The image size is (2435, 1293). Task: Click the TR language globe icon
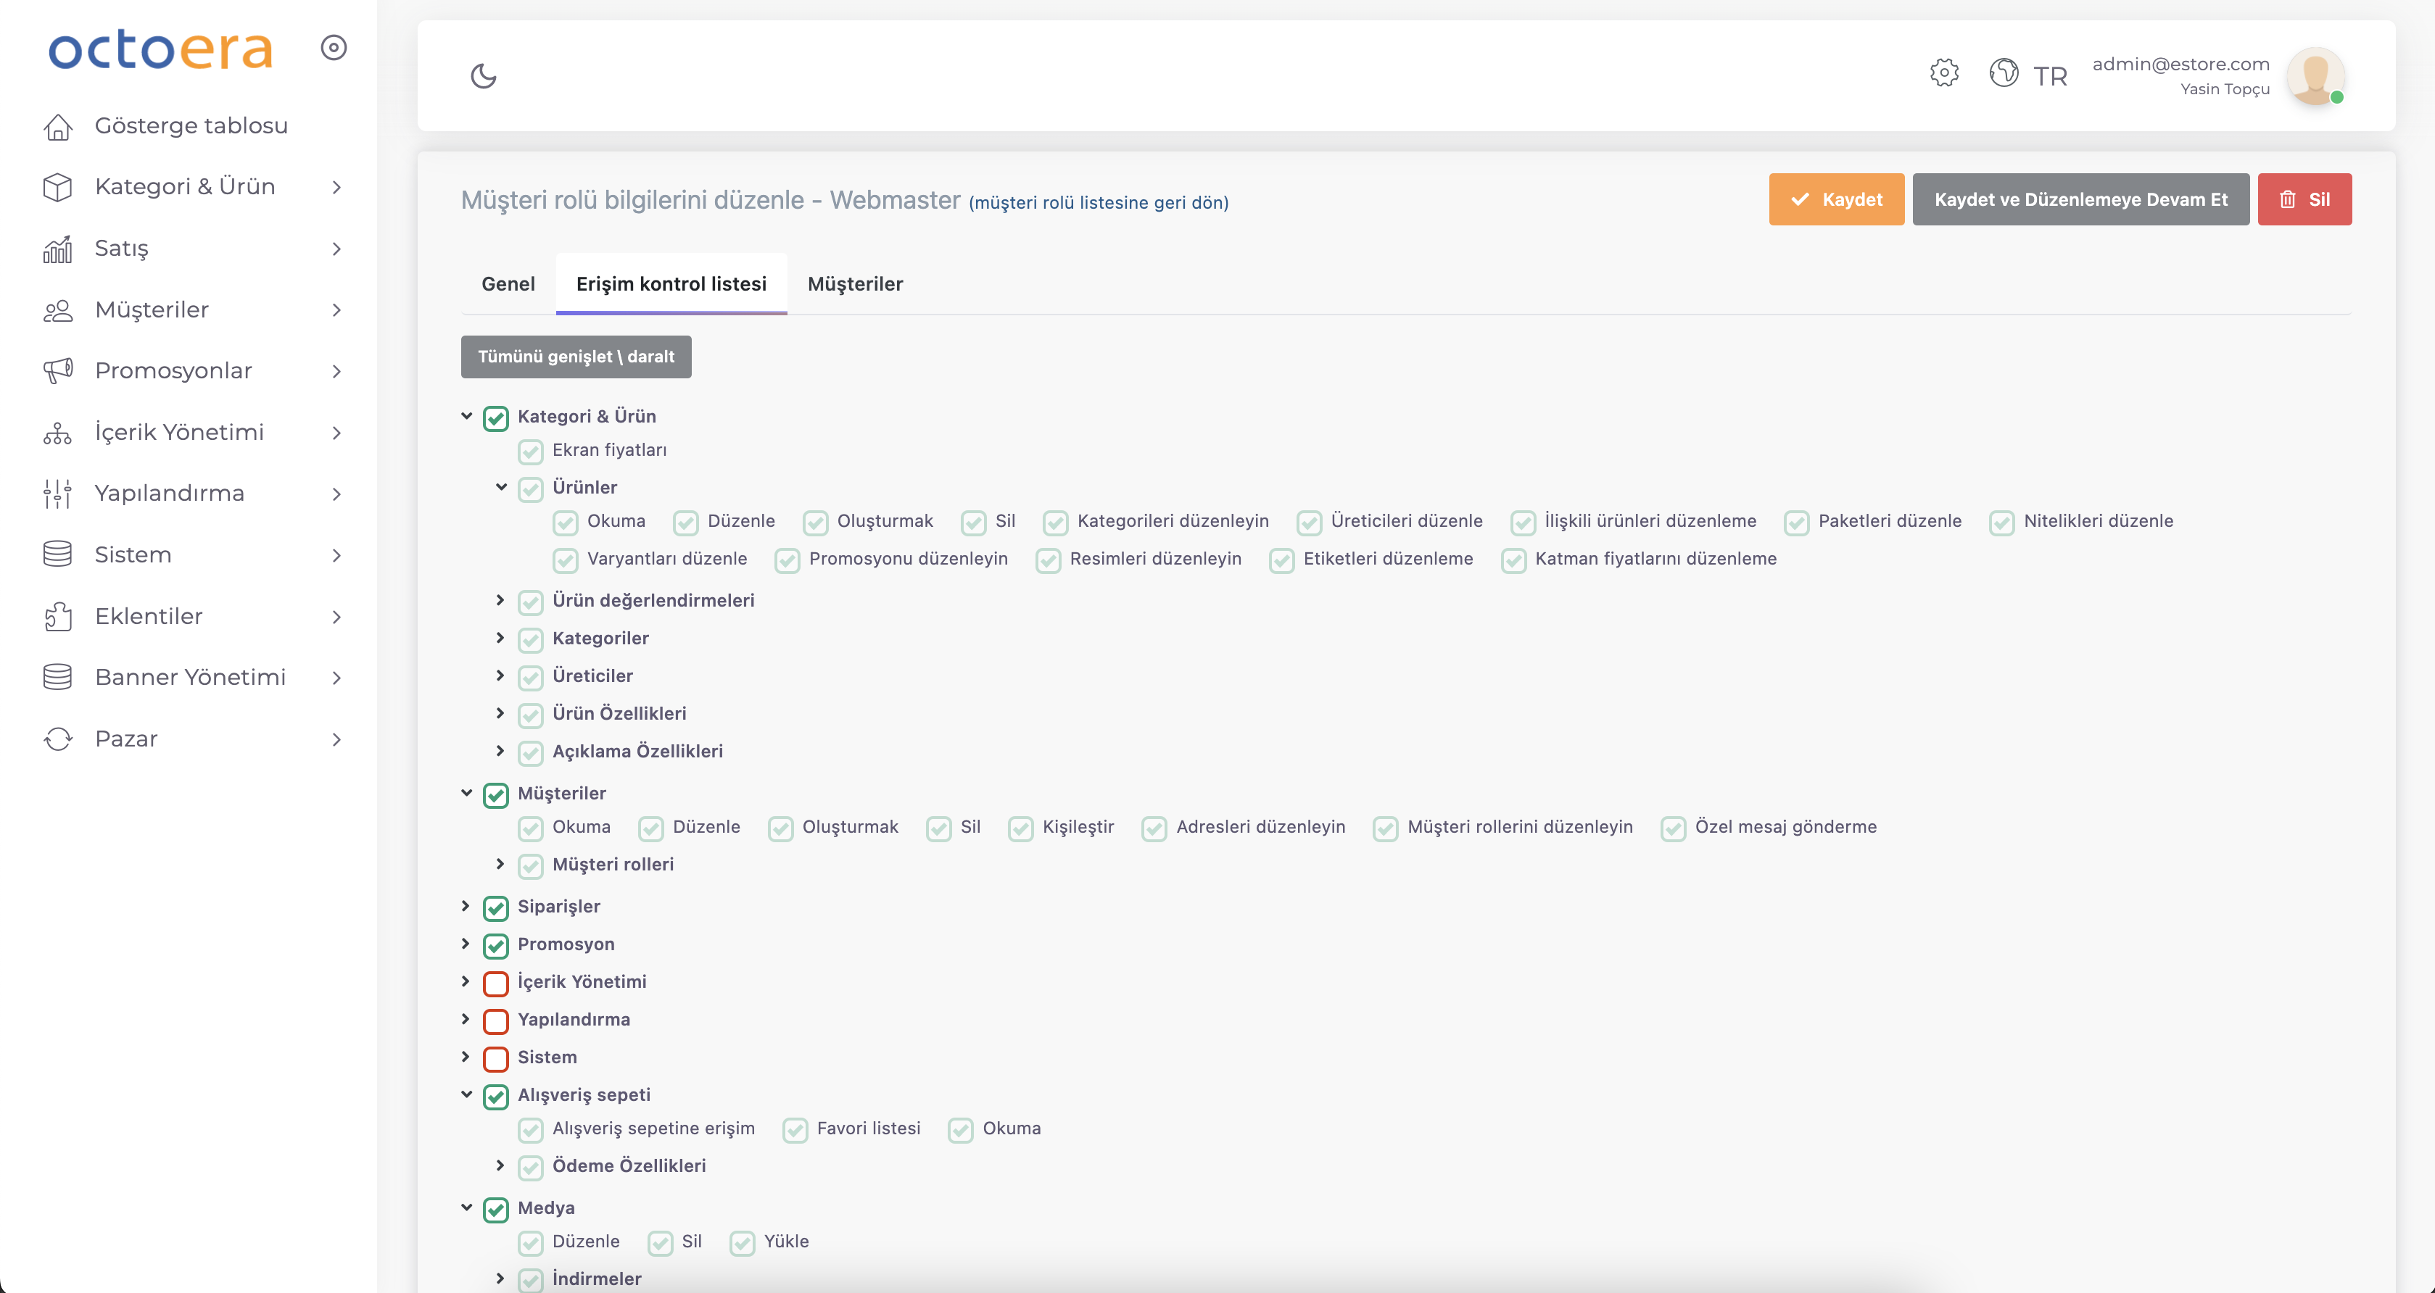point(2003,72)
